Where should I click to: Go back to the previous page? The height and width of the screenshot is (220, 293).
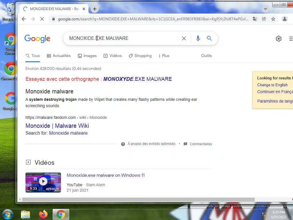click(24, 19)
